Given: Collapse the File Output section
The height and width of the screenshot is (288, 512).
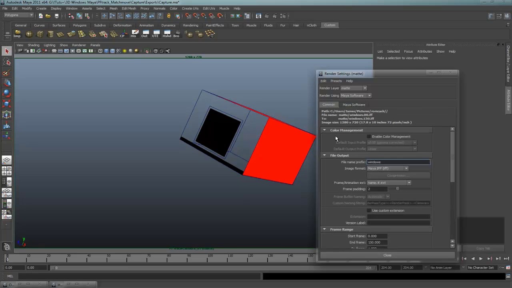Looking at the screenshot, I should [324, 155].
